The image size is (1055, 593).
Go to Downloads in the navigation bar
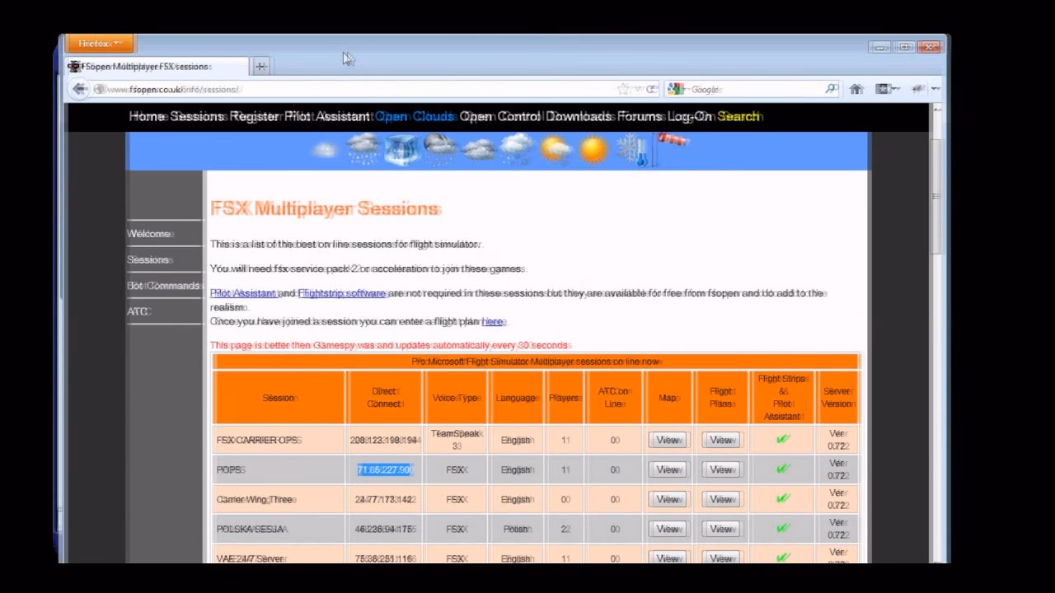click(579, 116)
